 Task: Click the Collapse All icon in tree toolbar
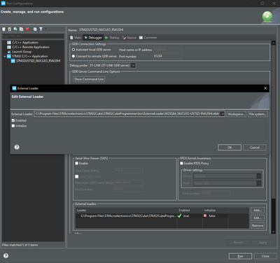35,29
